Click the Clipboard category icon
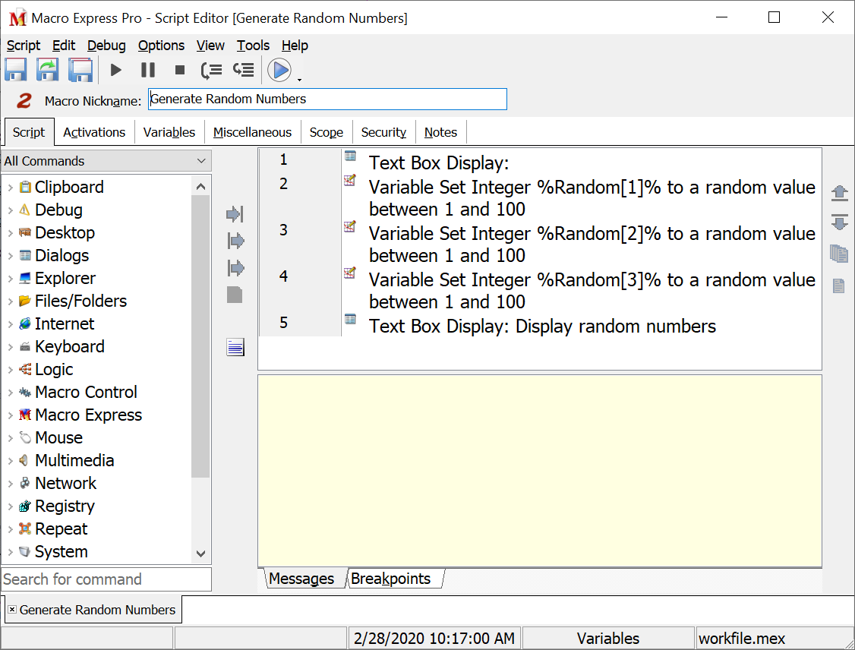This screenshot has width=855, height=650. pos(25,187)
